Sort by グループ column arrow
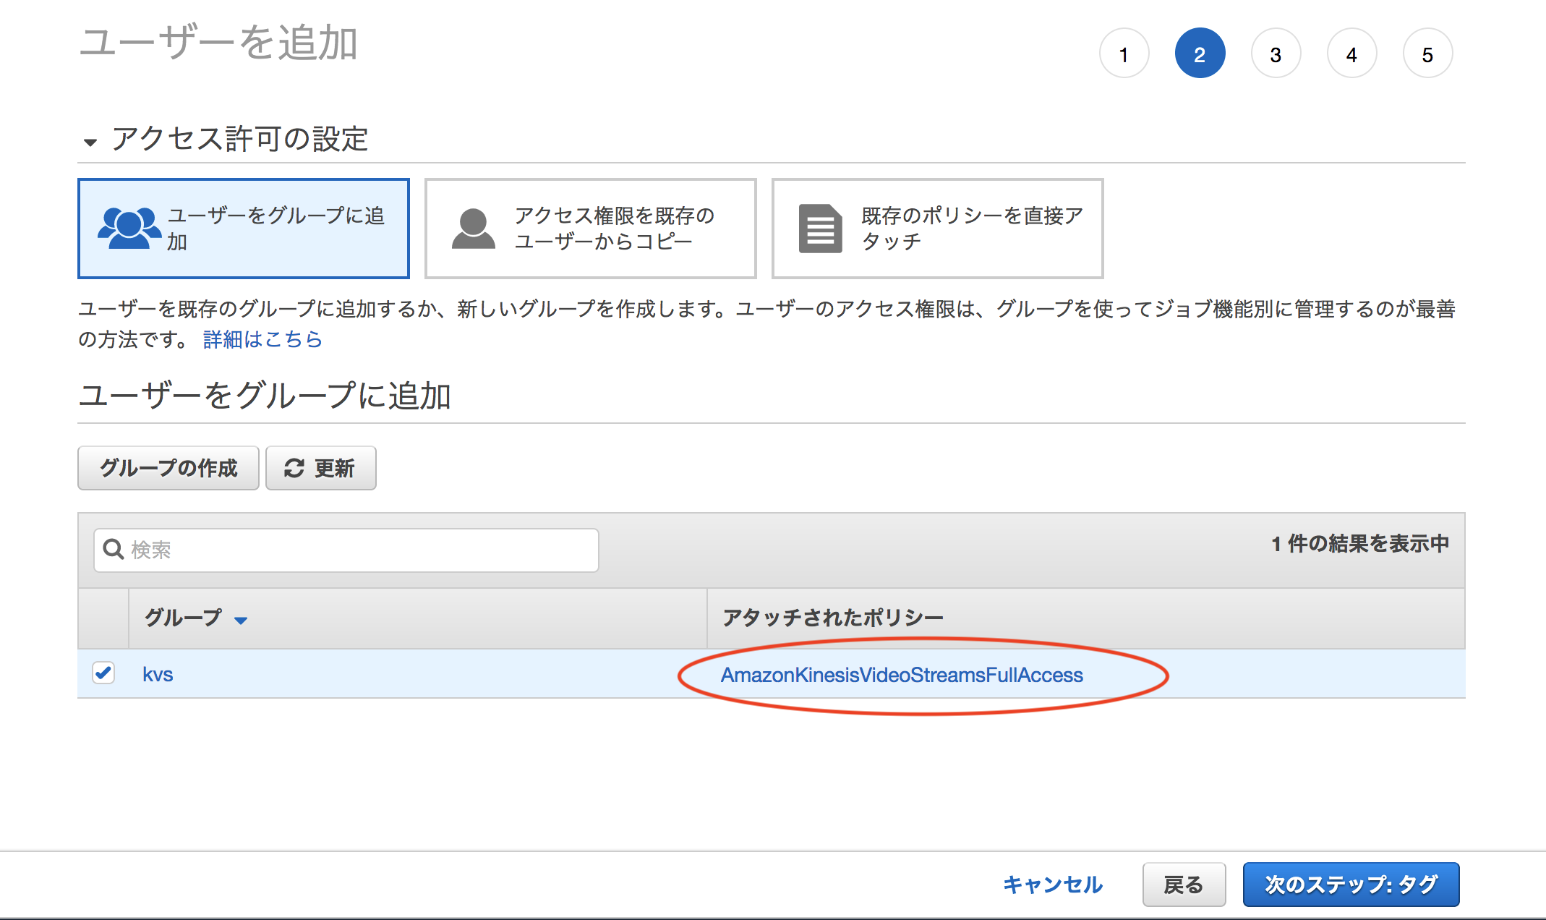The image size is (1546, 920). [241, 620]
